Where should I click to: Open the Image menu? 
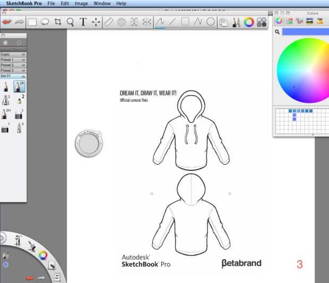pyautogui.click(x=81, y=3)
